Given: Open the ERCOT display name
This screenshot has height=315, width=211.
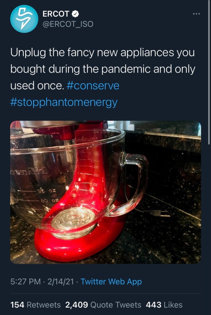Looking at the screenshot, I should click(56, 14).
